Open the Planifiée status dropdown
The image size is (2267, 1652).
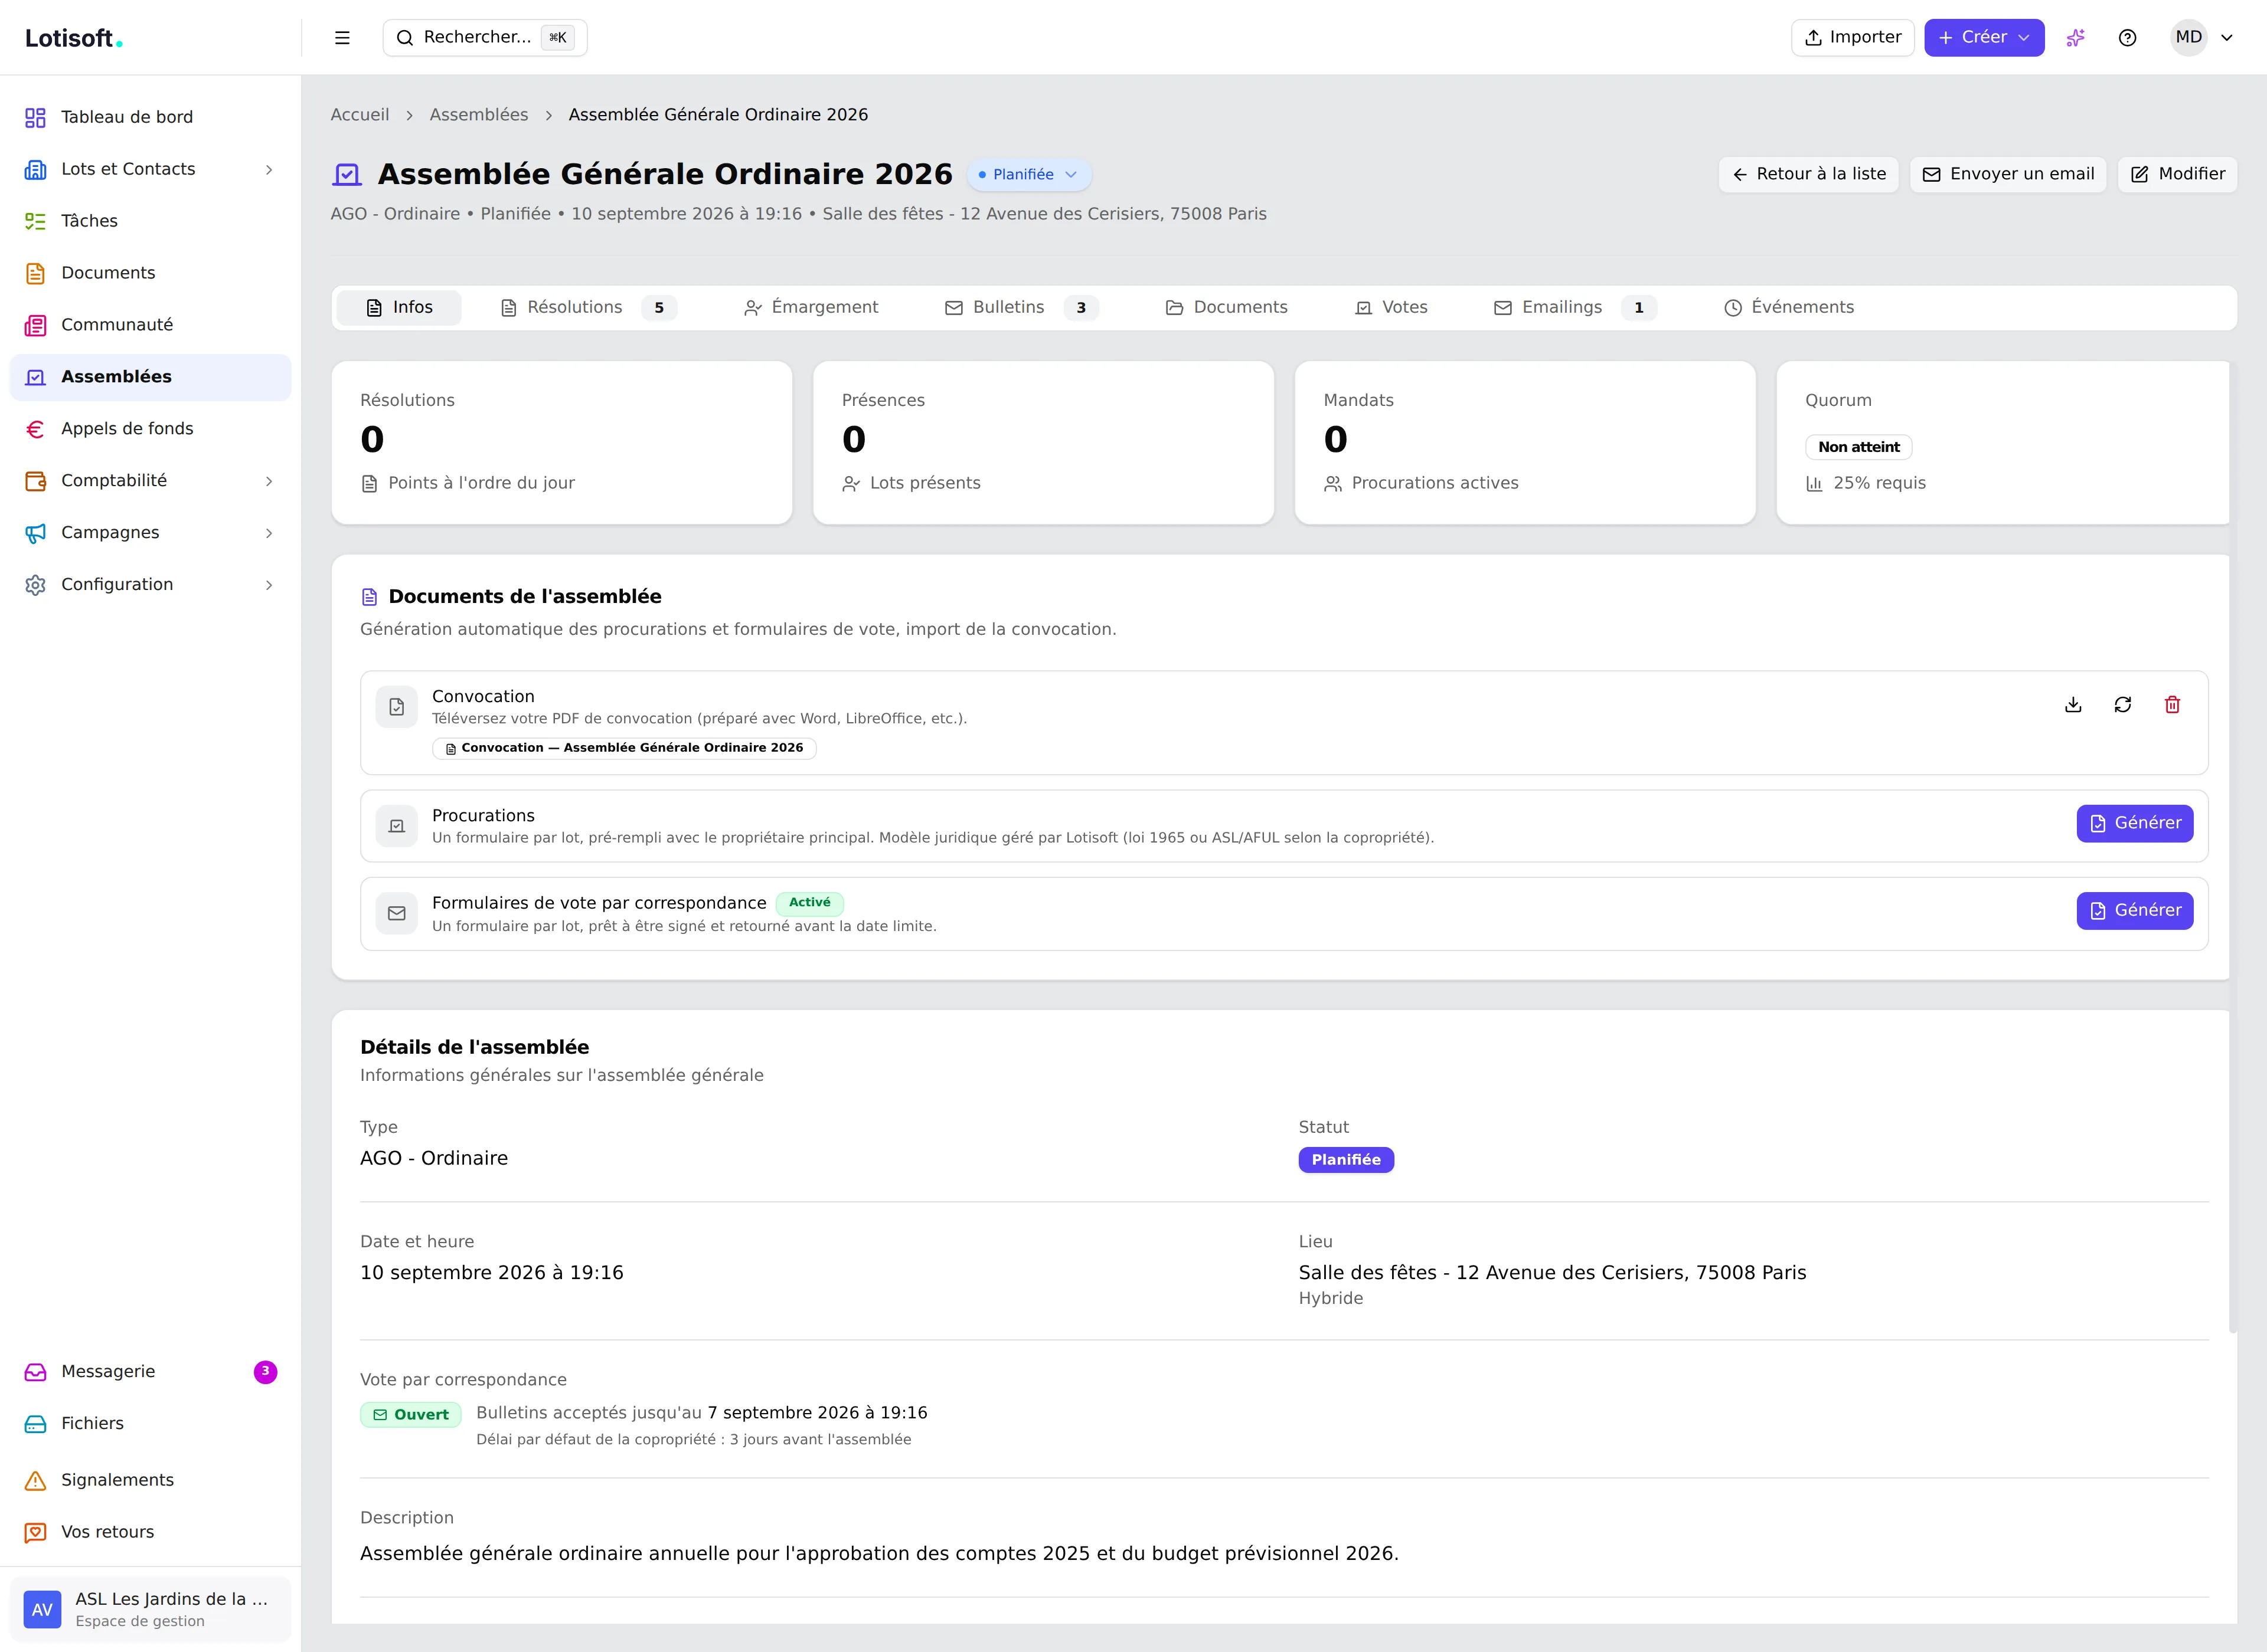tap(1028, 174)
